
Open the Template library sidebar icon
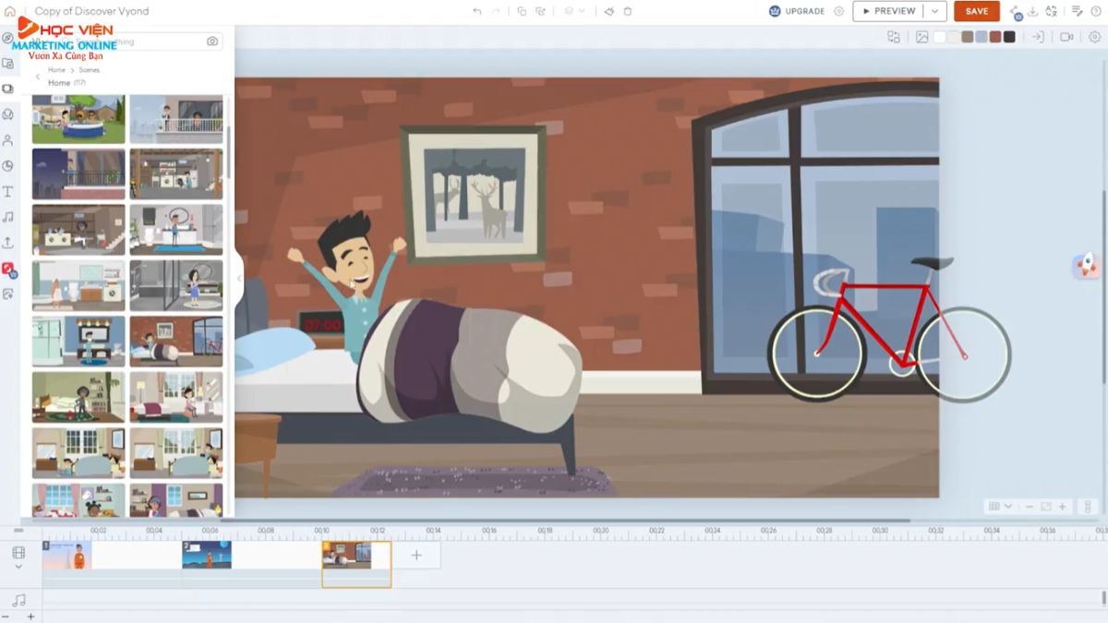pos(8,64)
